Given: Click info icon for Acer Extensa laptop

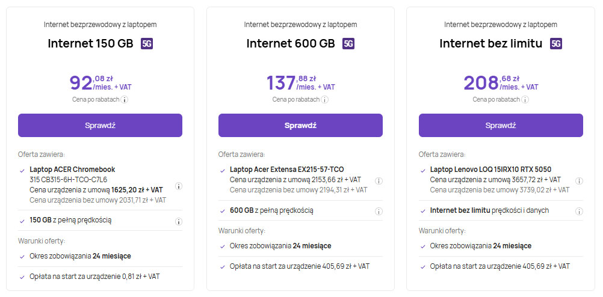Looking at the screenshot, I should 379,180.
